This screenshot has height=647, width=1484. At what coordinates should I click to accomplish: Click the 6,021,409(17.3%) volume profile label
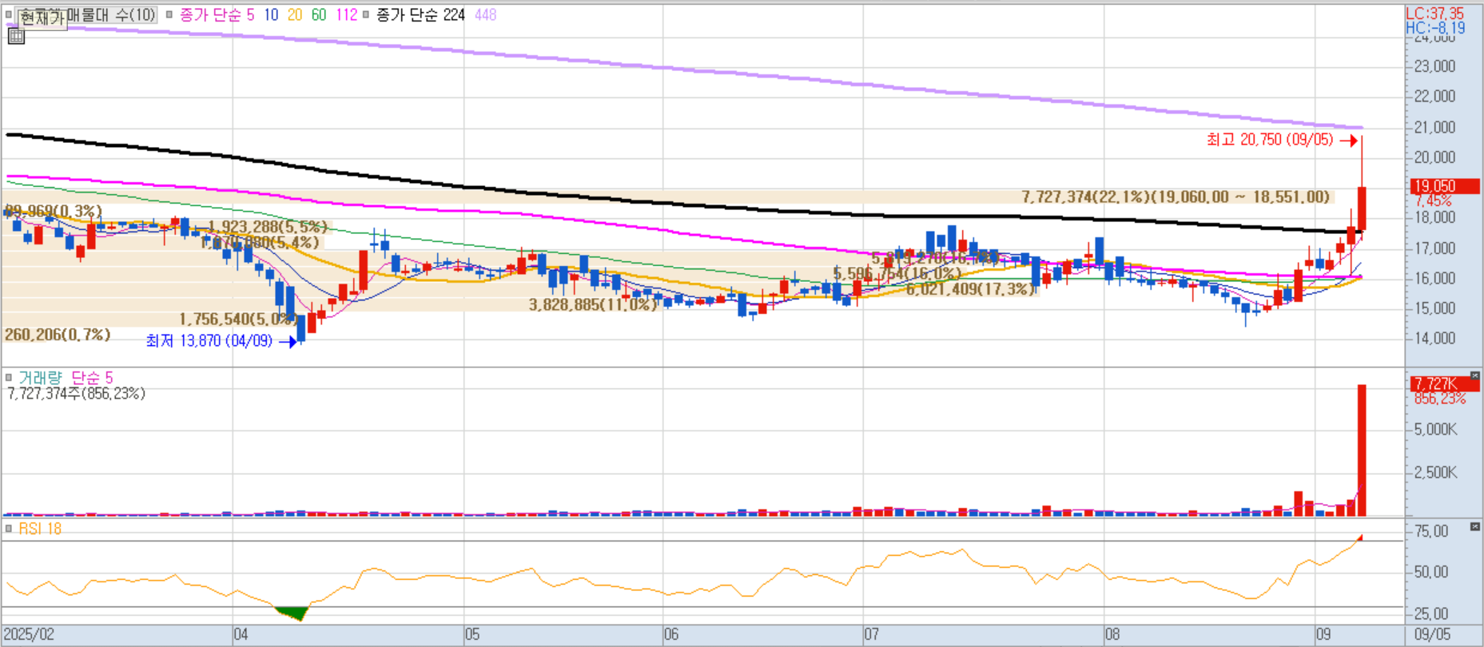point(970,288)
